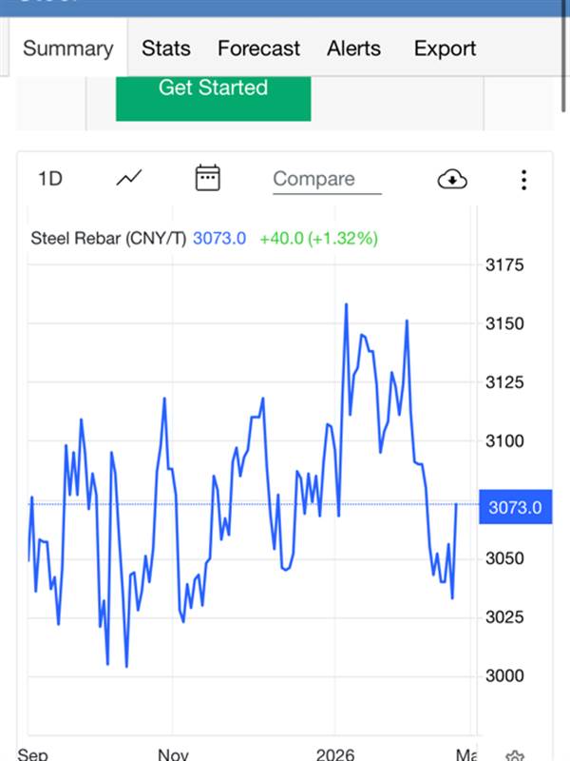
Task: Open the three-dot chart options menu
Action: click(x=523, y=179)
